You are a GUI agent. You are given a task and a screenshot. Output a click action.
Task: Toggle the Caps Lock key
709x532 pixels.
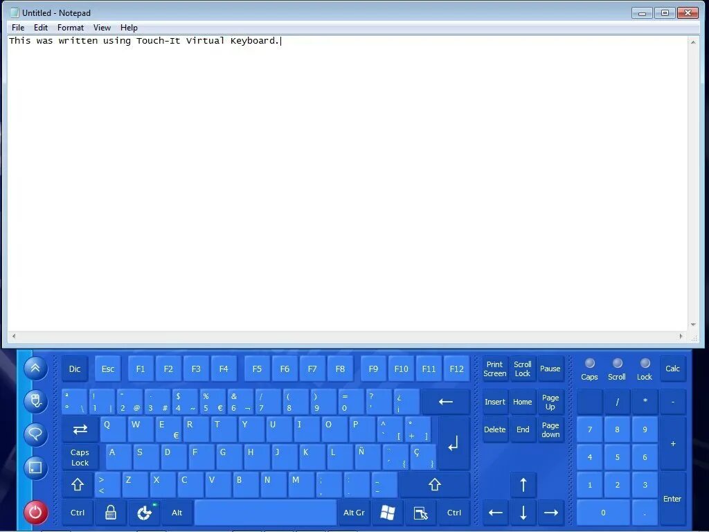[80, 457]
